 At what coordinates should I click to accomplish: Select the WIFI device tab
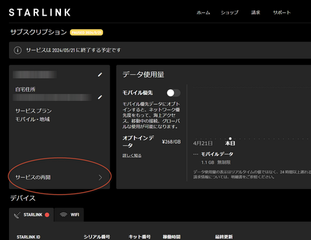[69, 215]
